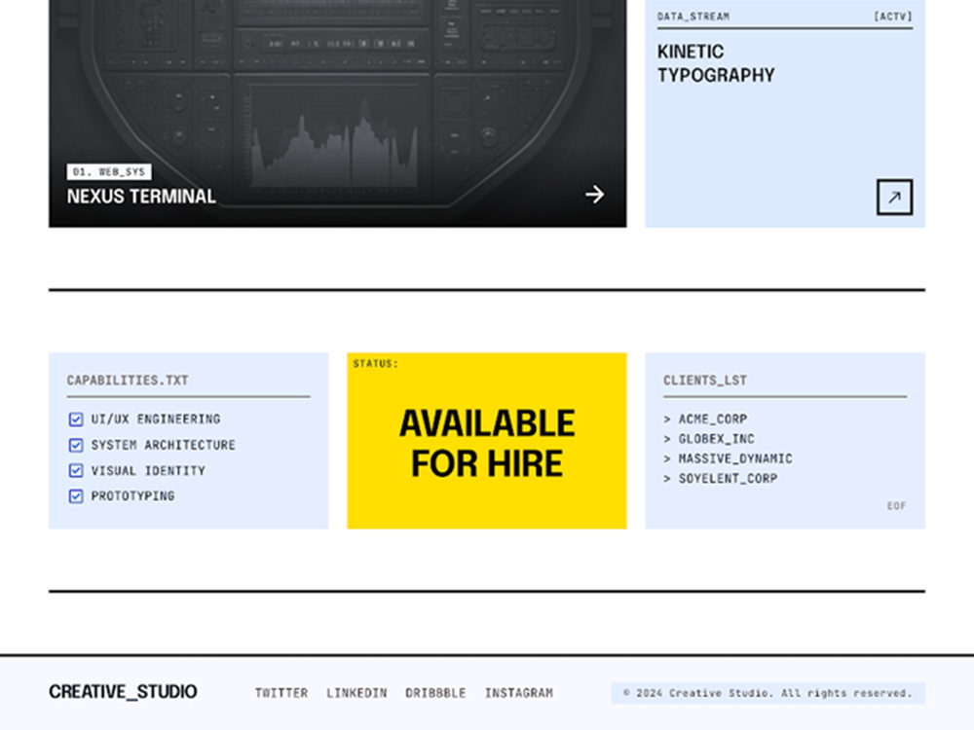The height and width of the screenshot is (730, 974).
Task: Toggle System Architecture checkbox
Action: 76,445
